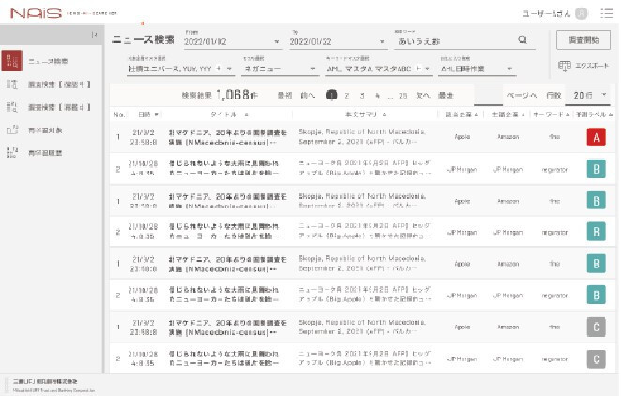Sort by the 日時 column header
The image size is (621, 396).
click(x=147, y=114)
